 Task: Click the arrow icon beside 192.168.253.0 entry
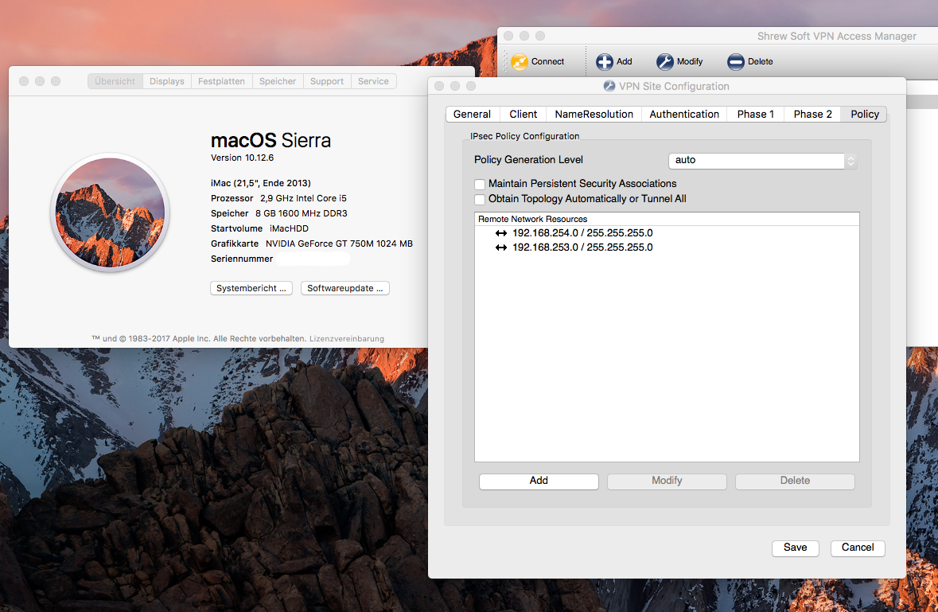click(x=501, y=248)
